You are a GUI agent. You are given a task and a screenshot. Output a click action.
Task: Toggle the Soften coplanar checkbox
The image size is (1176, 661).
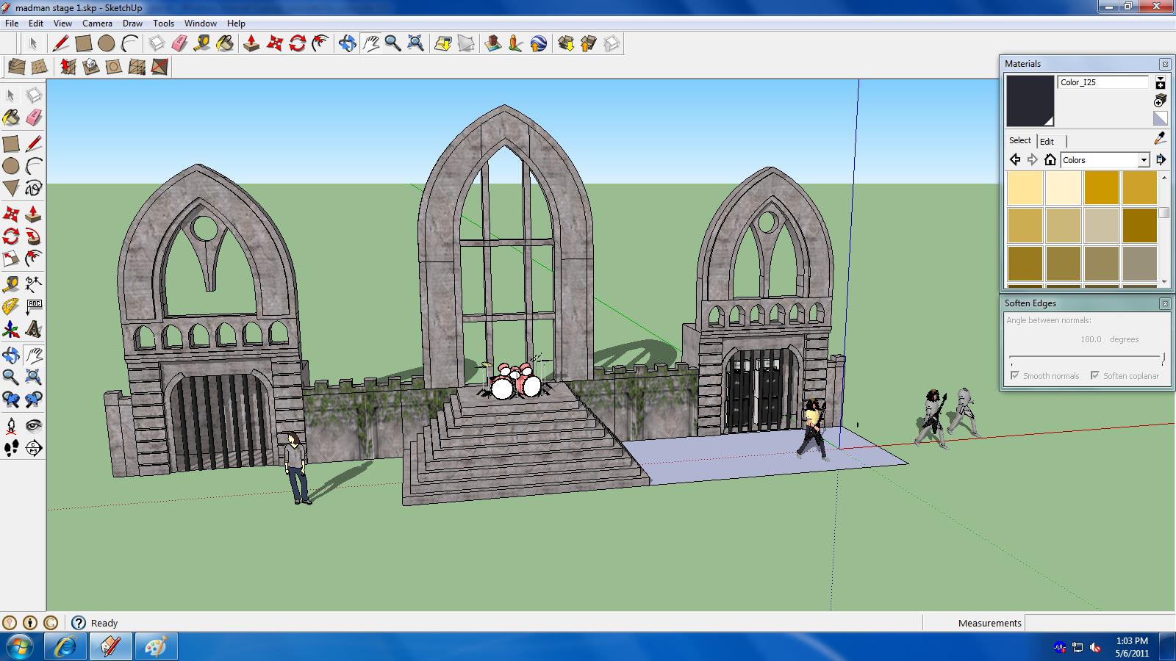tap(1095, 375)
